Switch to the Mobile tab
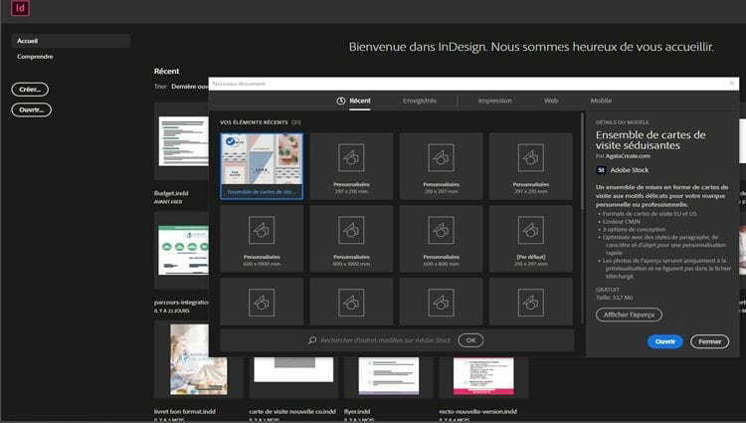Image resolution: width=746 pixels, height=423 pixels. 601,101
